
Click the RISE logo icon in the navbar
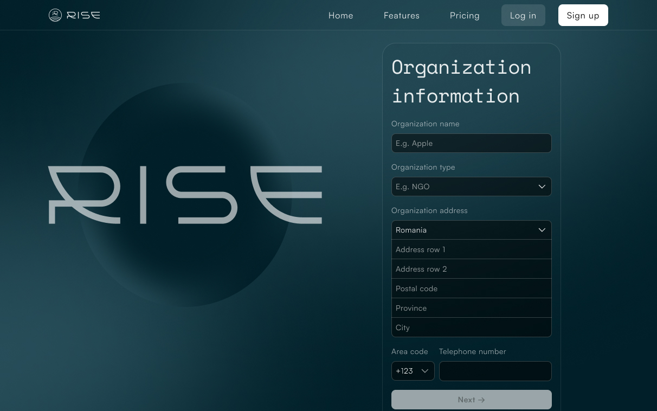point(55,15)
